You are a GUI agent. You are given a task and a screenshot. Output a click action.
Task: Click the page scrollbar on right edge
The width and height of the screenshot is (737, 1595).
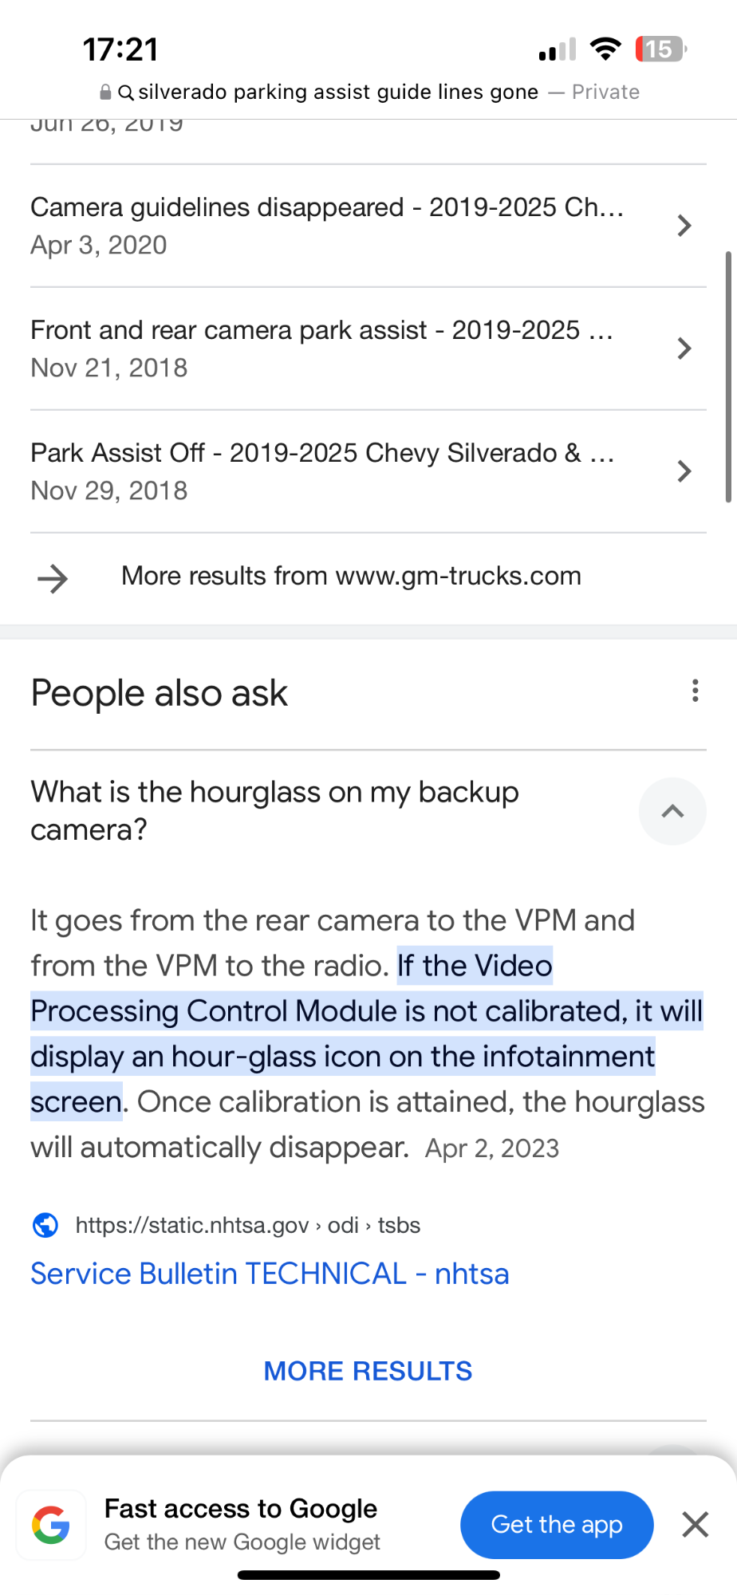(728, 376)
